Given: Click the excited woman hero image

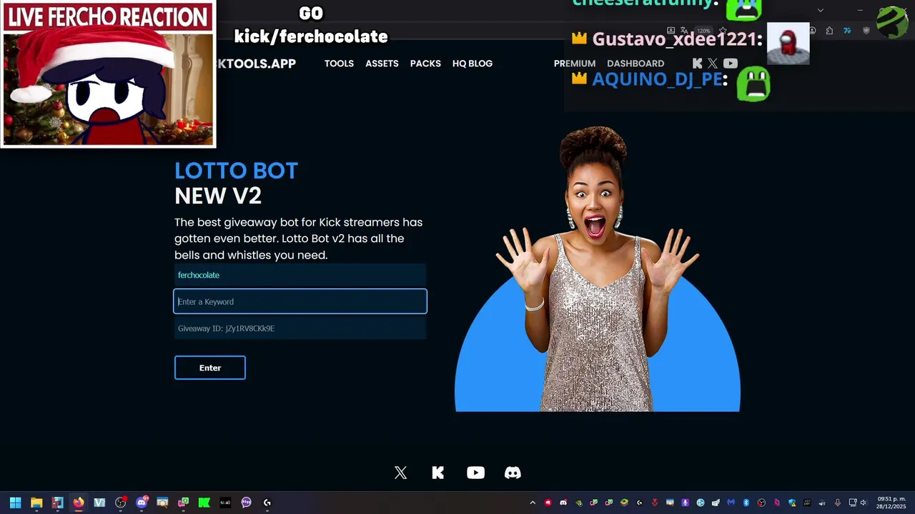Looking at the screenshot, I should pos(597,268).
